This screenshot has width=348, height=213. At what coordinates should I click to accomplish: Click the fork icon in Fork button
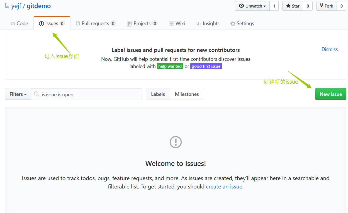[x=322, y=6]
